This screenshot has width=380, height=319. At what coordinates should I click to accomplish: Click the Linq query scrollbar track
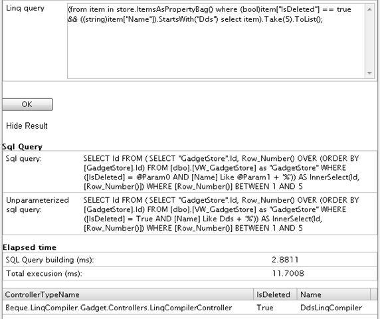(x=369, y=41)
